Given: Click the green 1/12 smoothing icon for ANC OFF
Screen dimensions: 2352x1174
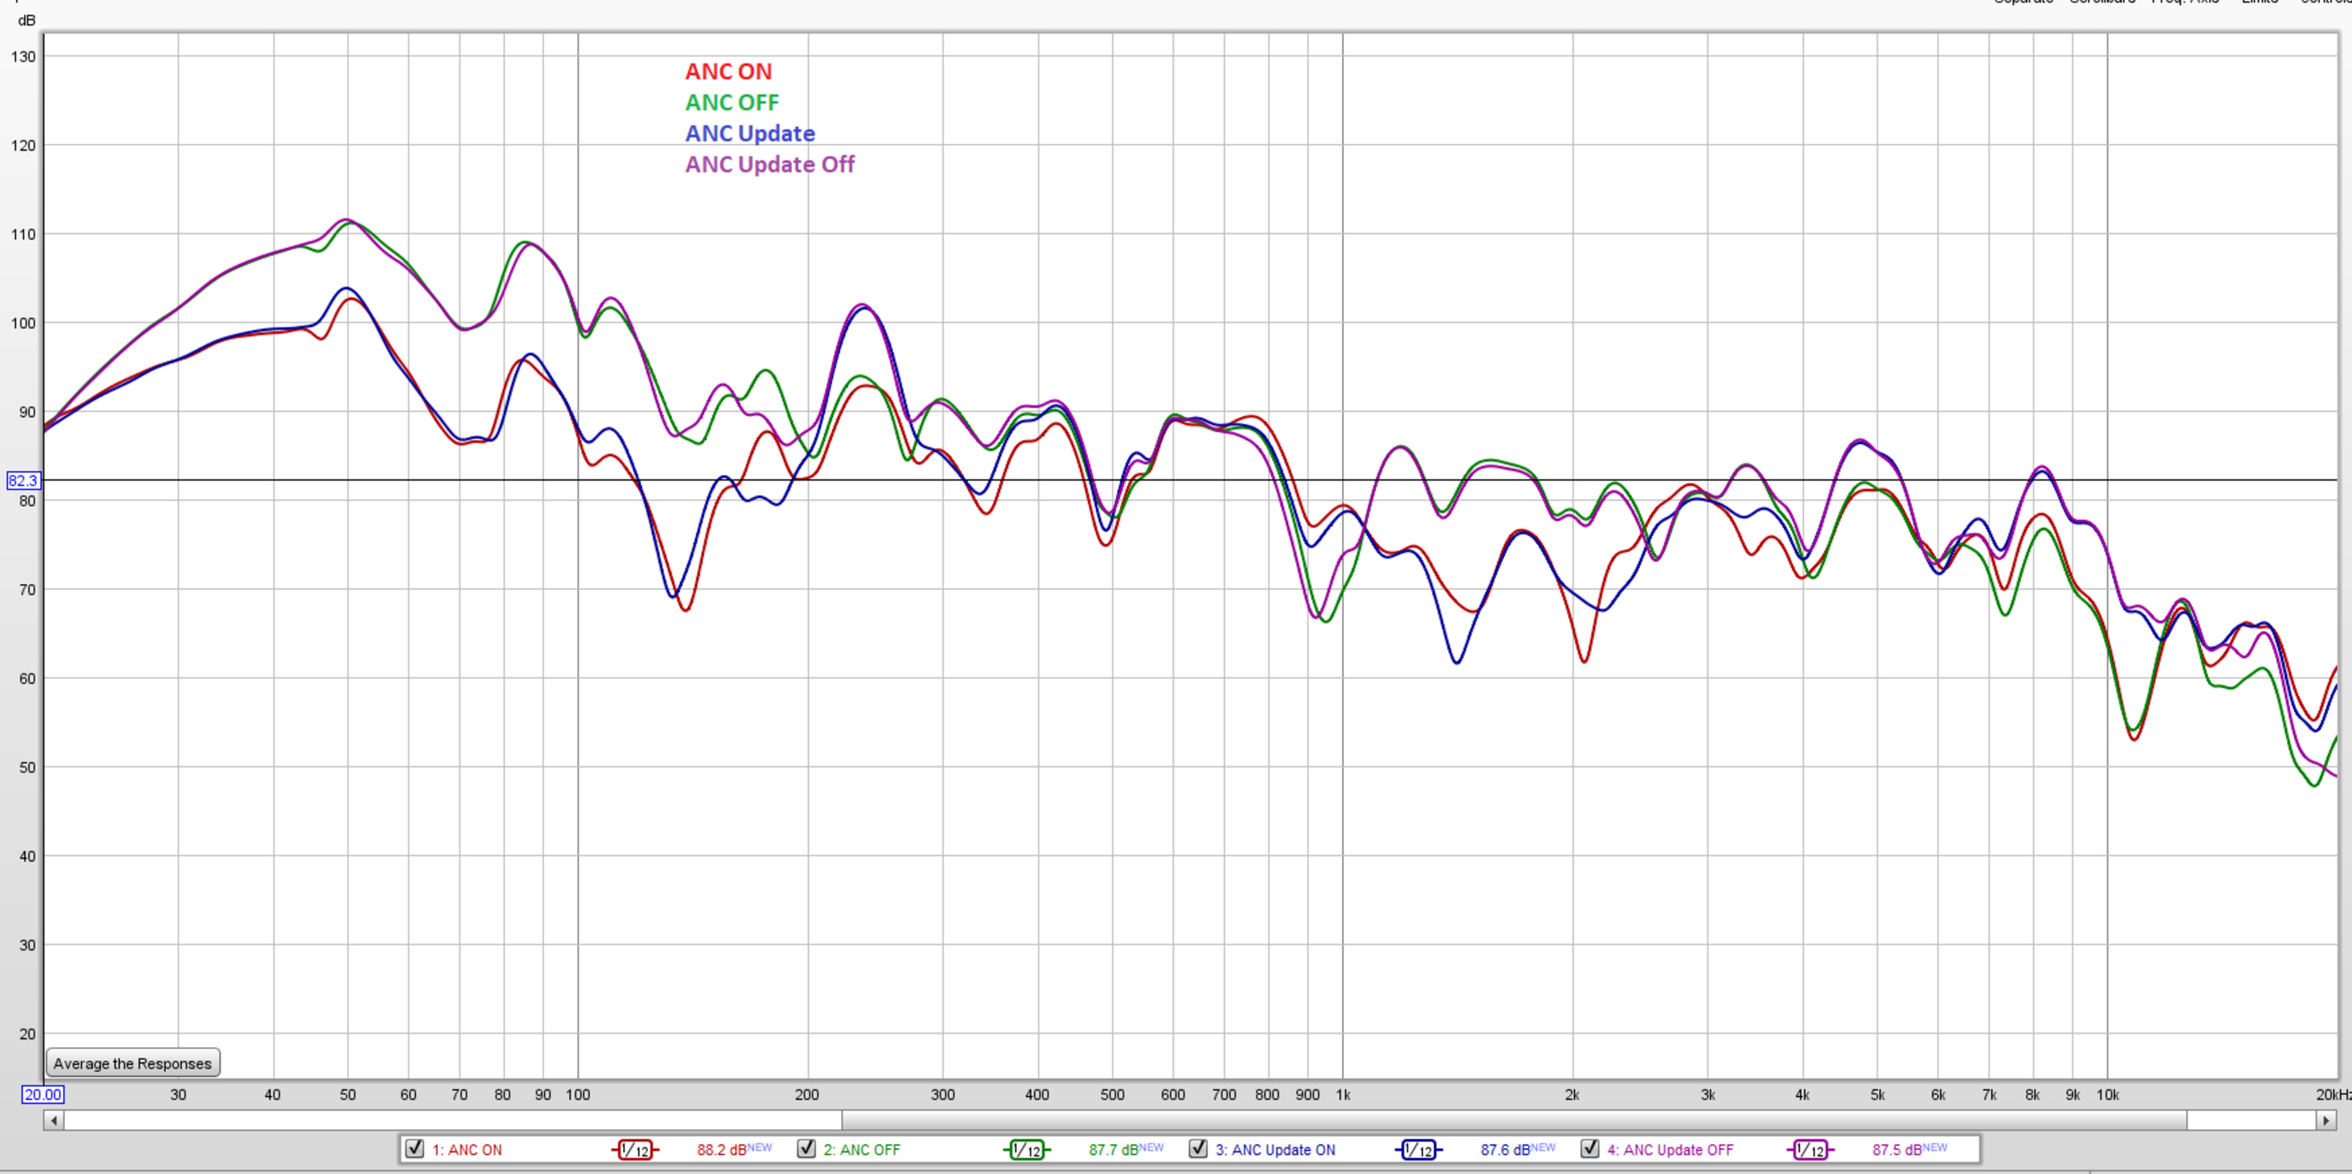Looking at the screenshot, I should (1027, 1150).
